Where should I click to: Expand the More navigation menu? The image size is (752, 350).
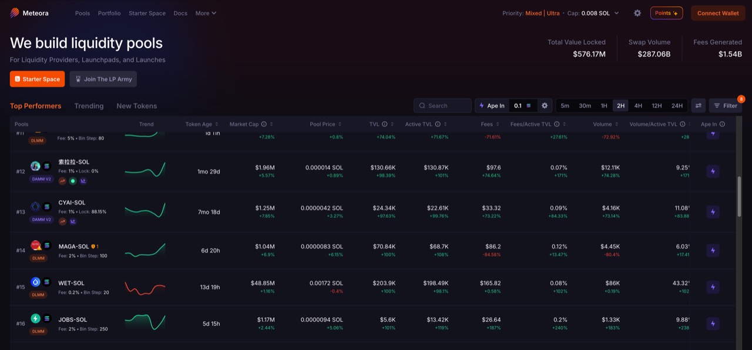pyautogui.click(x=206, y=13)
